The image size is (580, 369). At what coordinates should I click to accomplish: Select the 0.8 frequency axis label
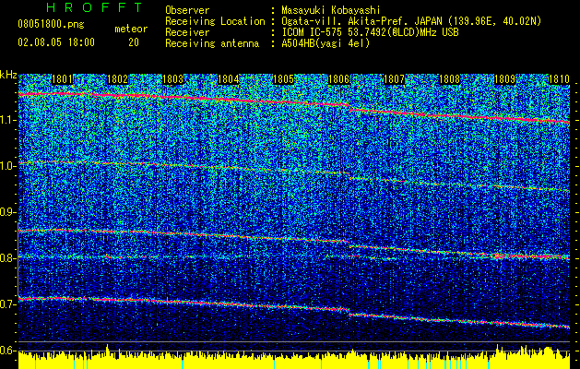point(8,258)
